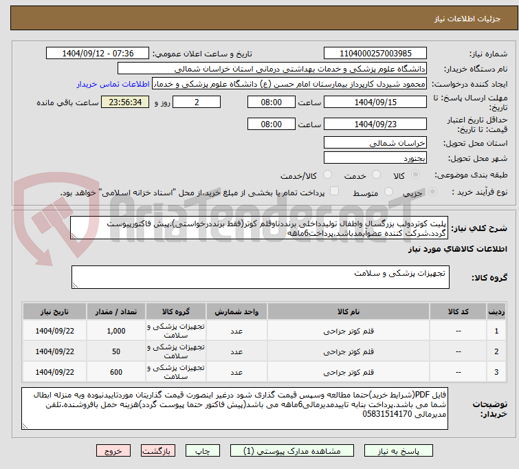The image size is (519, 469).
Task: Click the اطلاعات کالاهای مورد نیاز heading
Action: 457,249
